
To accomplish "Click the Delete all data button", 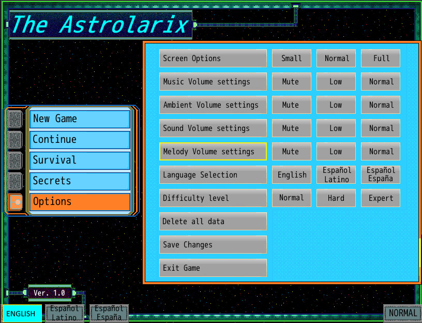I will (213, 221).
